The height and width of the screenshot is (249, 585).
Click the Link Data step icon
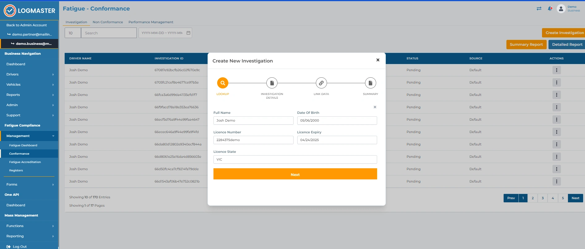point(321,83)
